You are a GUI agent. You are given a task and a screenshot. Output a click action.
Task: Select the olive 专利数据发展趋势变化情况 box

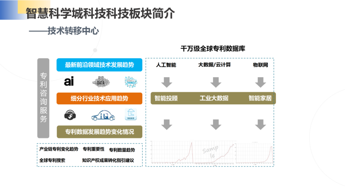pyautogui.click(x=100, y=132)
